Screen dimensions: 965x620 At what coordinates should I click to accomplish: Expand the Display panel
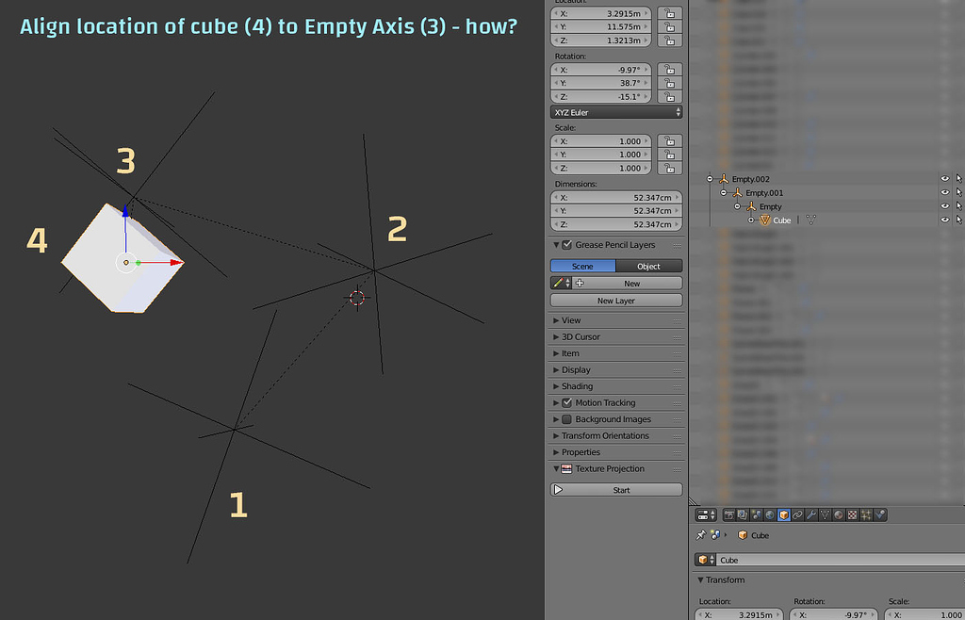576,370
